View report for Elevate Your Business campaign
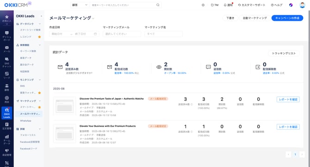 [x=288, y=127]
